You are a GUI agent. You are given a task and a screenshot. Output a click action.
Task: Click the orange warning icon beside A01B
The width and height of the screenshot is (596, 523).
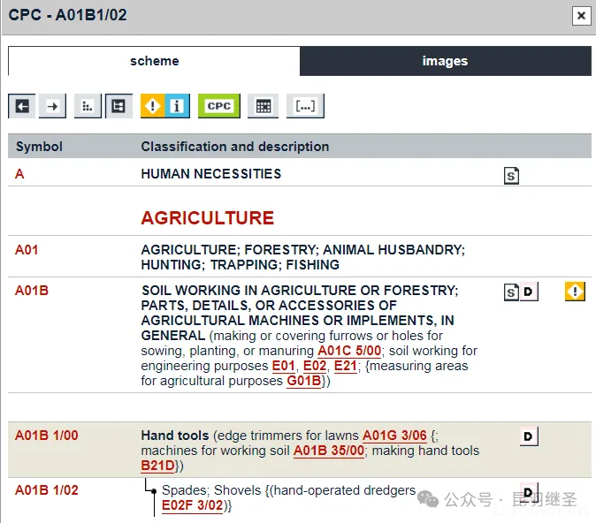pos(575,292)
